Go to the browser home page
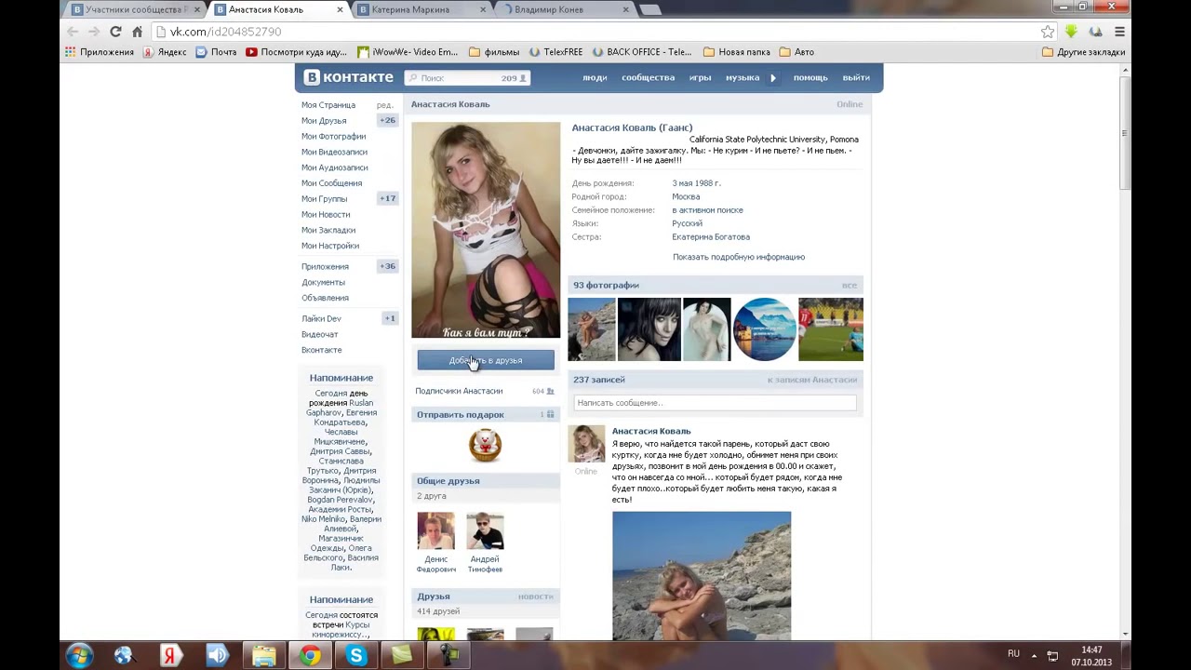The height and width of the screenshot is (670, 1191). (x=137, y=32)
